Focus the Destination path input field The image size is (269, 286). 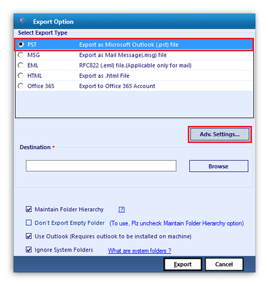pyautogui.click(x=101, y=166)
